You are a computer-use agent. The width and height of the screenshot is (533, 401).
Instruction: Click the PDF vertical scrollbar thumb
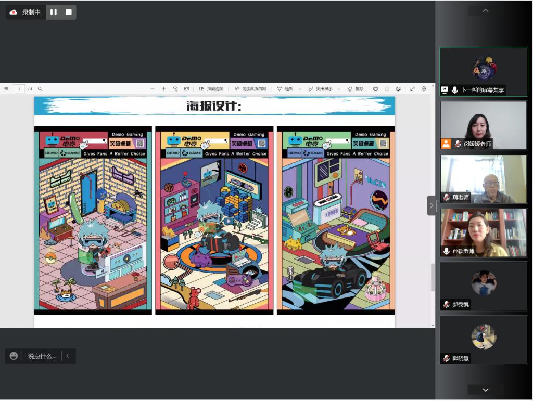[x=433, y=277]
